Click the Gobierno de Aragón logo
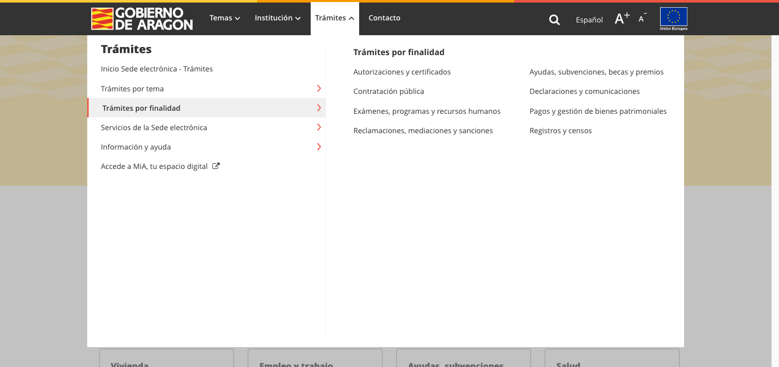This screenshot has height=367, width=779. point(142,19)
